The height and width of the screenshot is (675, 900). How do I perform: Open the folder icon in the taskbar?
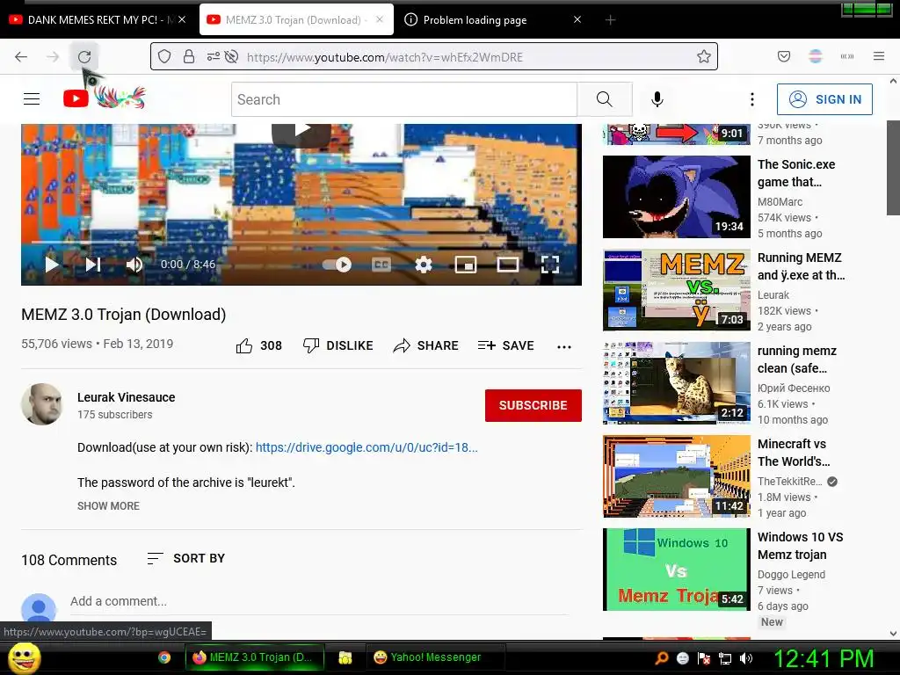tap(345, 657)
